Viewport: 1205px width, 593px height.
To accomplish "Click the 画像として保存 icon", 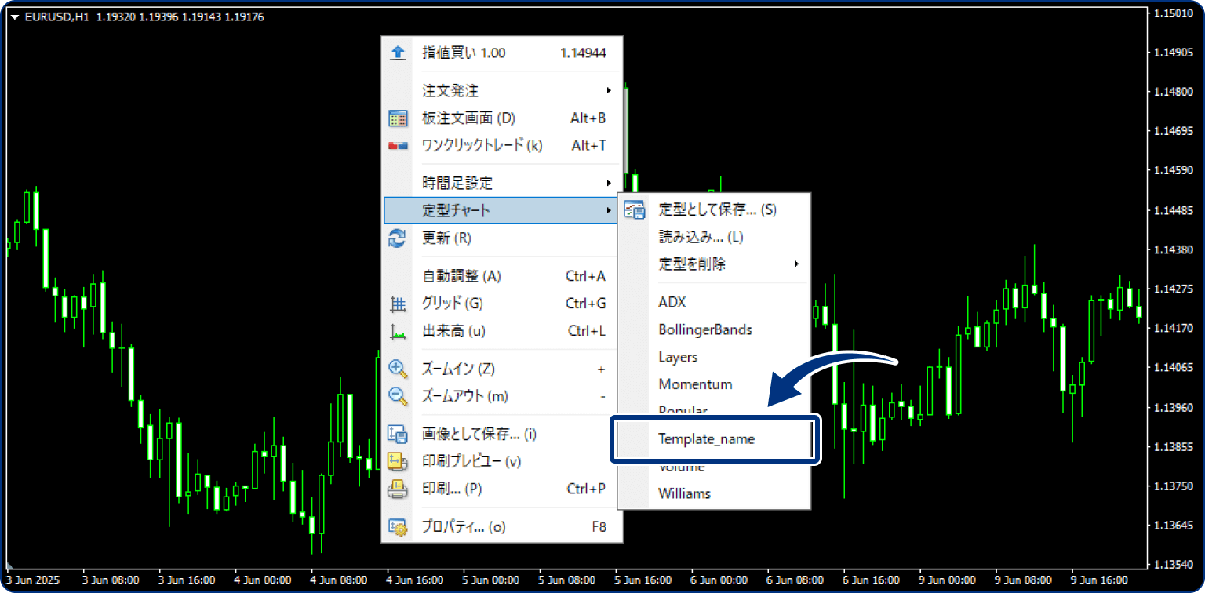I will click(398, 434).
